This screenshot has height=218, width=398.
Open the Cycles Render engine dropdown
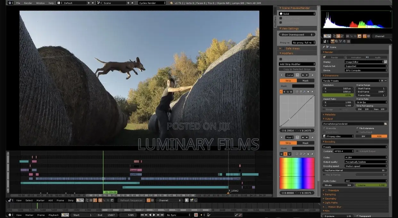(152, 3)
